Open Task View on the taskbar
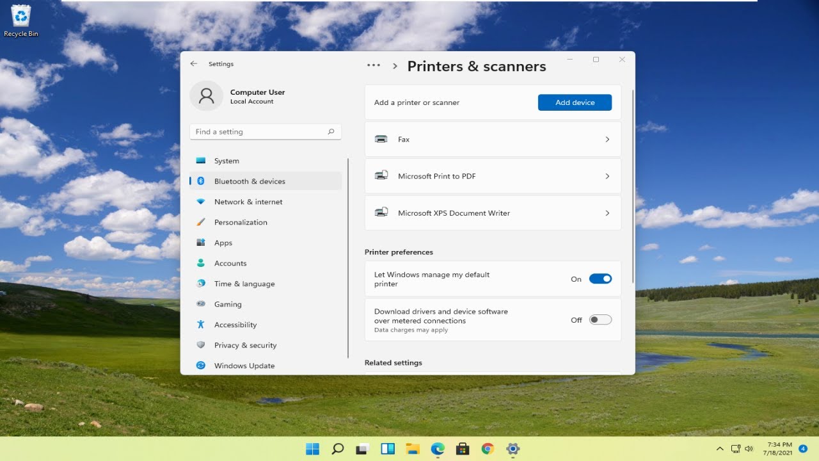The width and height of the screenshot is (819, 461). 363,449
